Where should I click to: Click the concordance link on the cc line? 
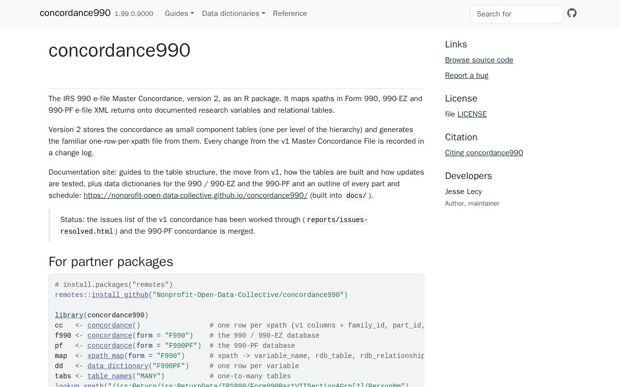coord(109,326)
